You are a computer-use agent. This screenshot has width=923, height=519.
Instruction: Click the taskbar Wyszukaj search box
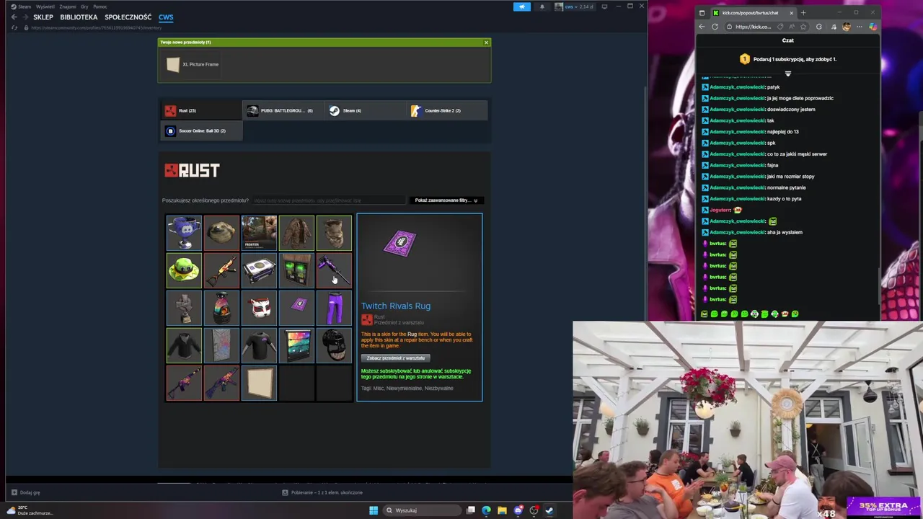click(423, 510)
